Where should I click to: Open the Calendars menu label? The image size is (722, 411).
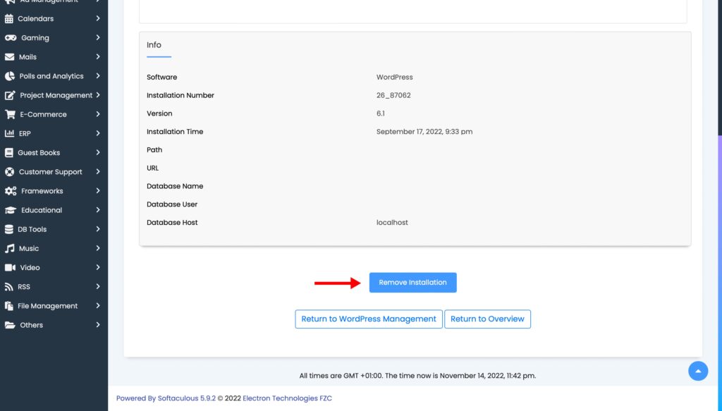35,19
